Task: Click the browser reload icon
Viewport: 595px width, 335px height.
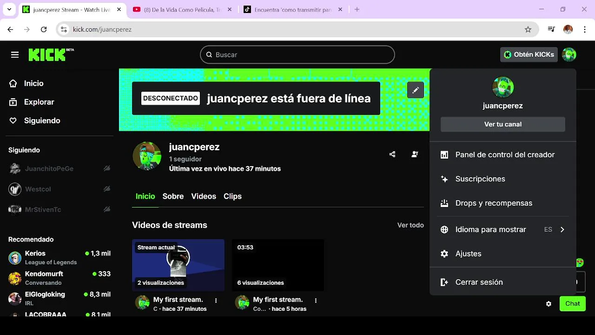Action: click(44, 29)
